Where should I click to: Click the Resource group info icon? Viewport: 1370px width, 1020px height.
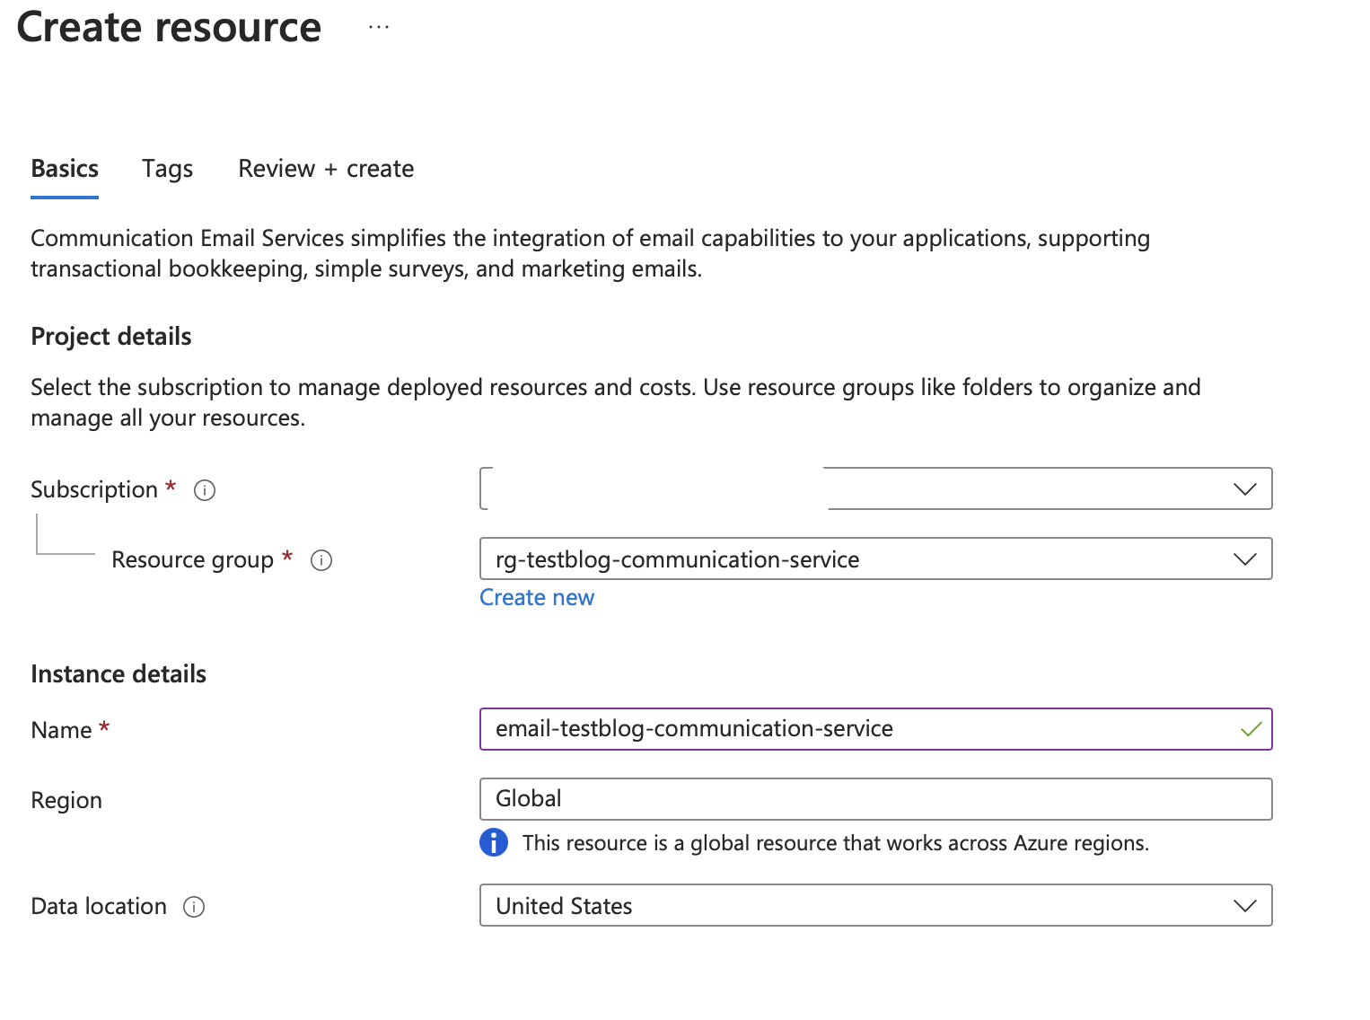click(322, 559)
